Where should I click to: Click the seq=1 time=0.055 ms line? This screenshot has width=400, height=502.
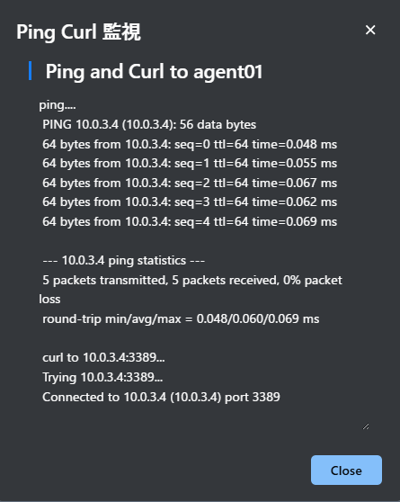pyautogui.click(x=190, y=164)
